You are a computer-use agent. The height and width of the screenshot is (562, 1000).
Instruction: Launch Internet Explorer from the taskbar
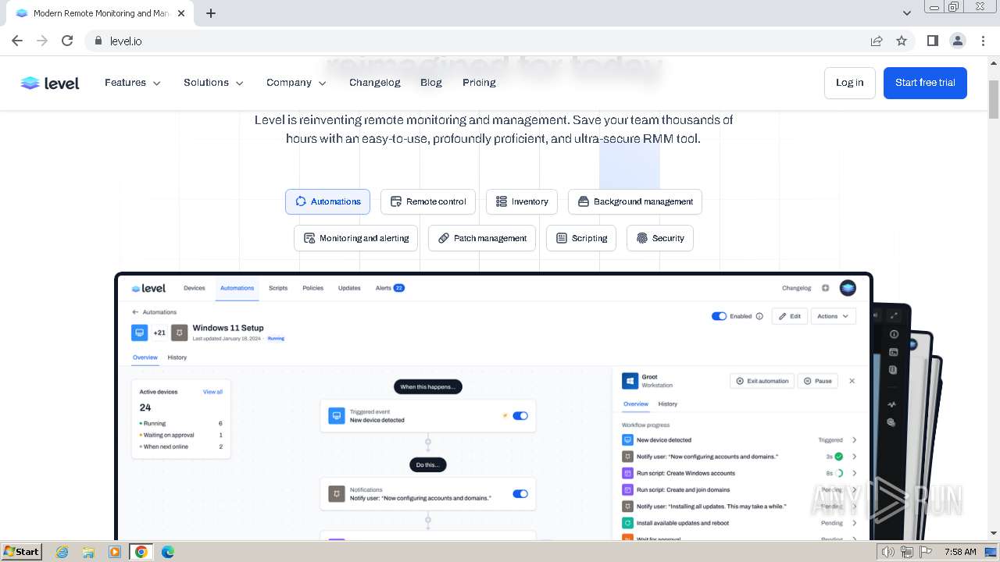click(62, 552)
